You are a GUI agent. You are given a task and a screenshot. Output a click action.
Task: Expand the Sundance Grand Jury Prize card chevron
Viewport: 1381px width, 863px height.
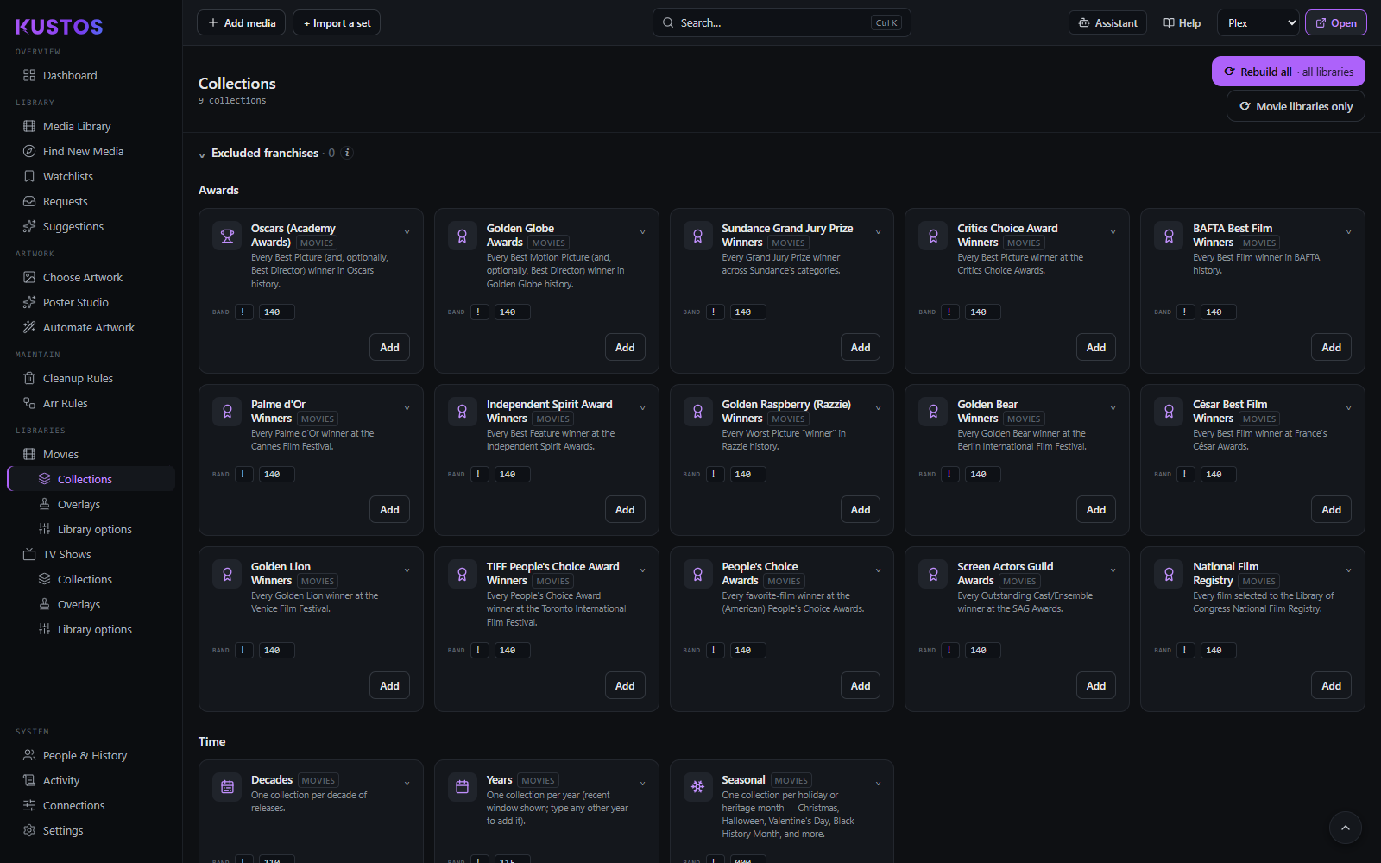[879, 232]
